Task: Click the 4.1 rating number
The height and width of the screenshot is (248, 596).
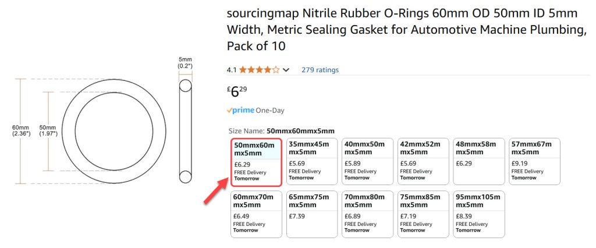Action: coord(232,70)
